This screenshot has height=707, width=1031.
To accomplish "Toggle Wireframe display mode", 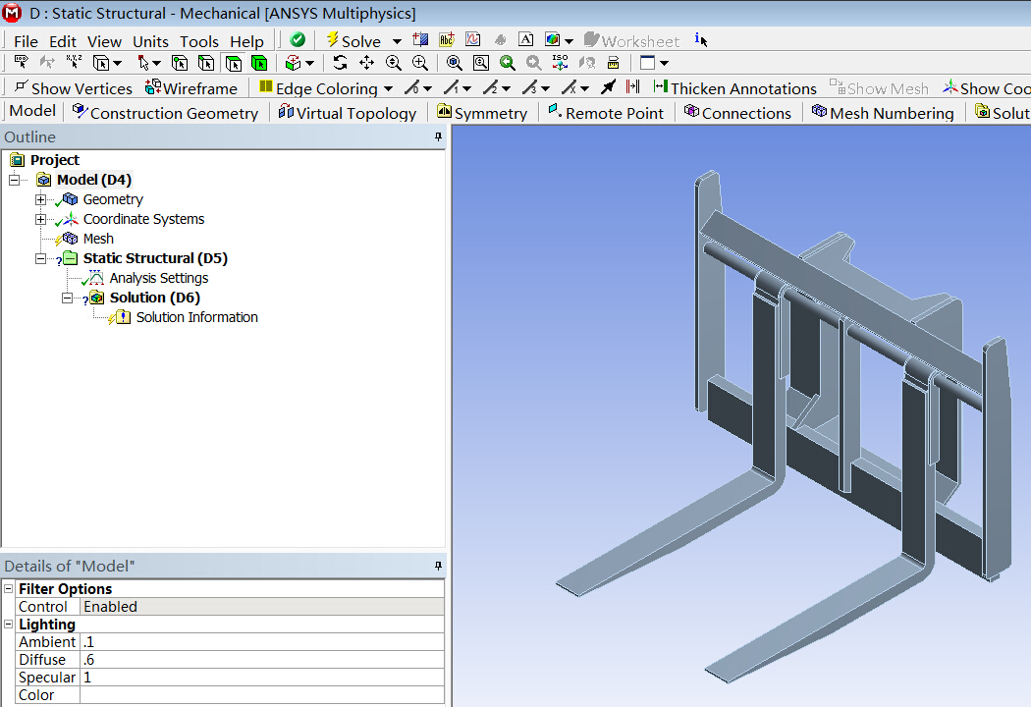I will (191, 88).
